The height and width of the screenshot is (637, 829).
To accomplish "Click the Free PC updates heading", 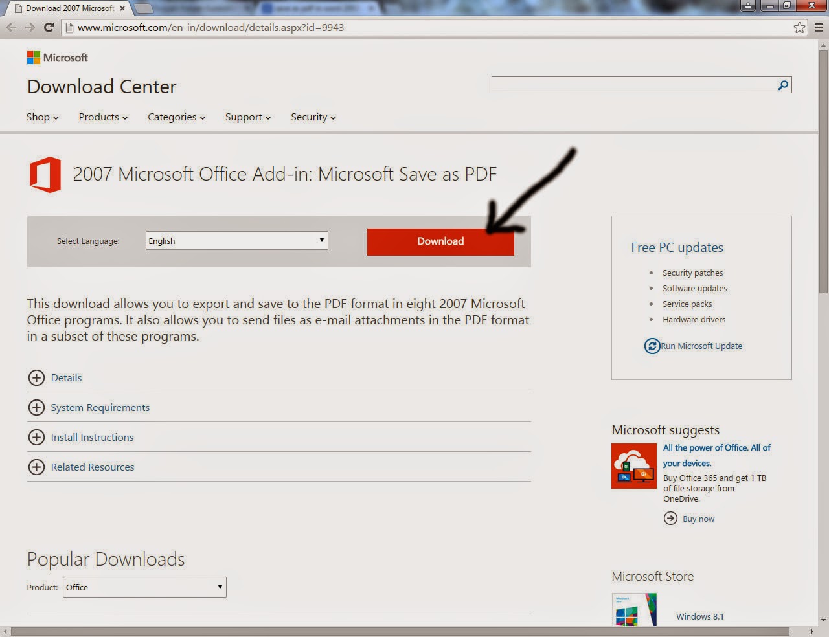I will coord(677,247).
